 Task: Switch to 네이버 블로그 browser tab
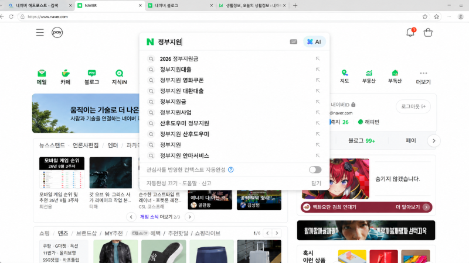tap(181, 5)
